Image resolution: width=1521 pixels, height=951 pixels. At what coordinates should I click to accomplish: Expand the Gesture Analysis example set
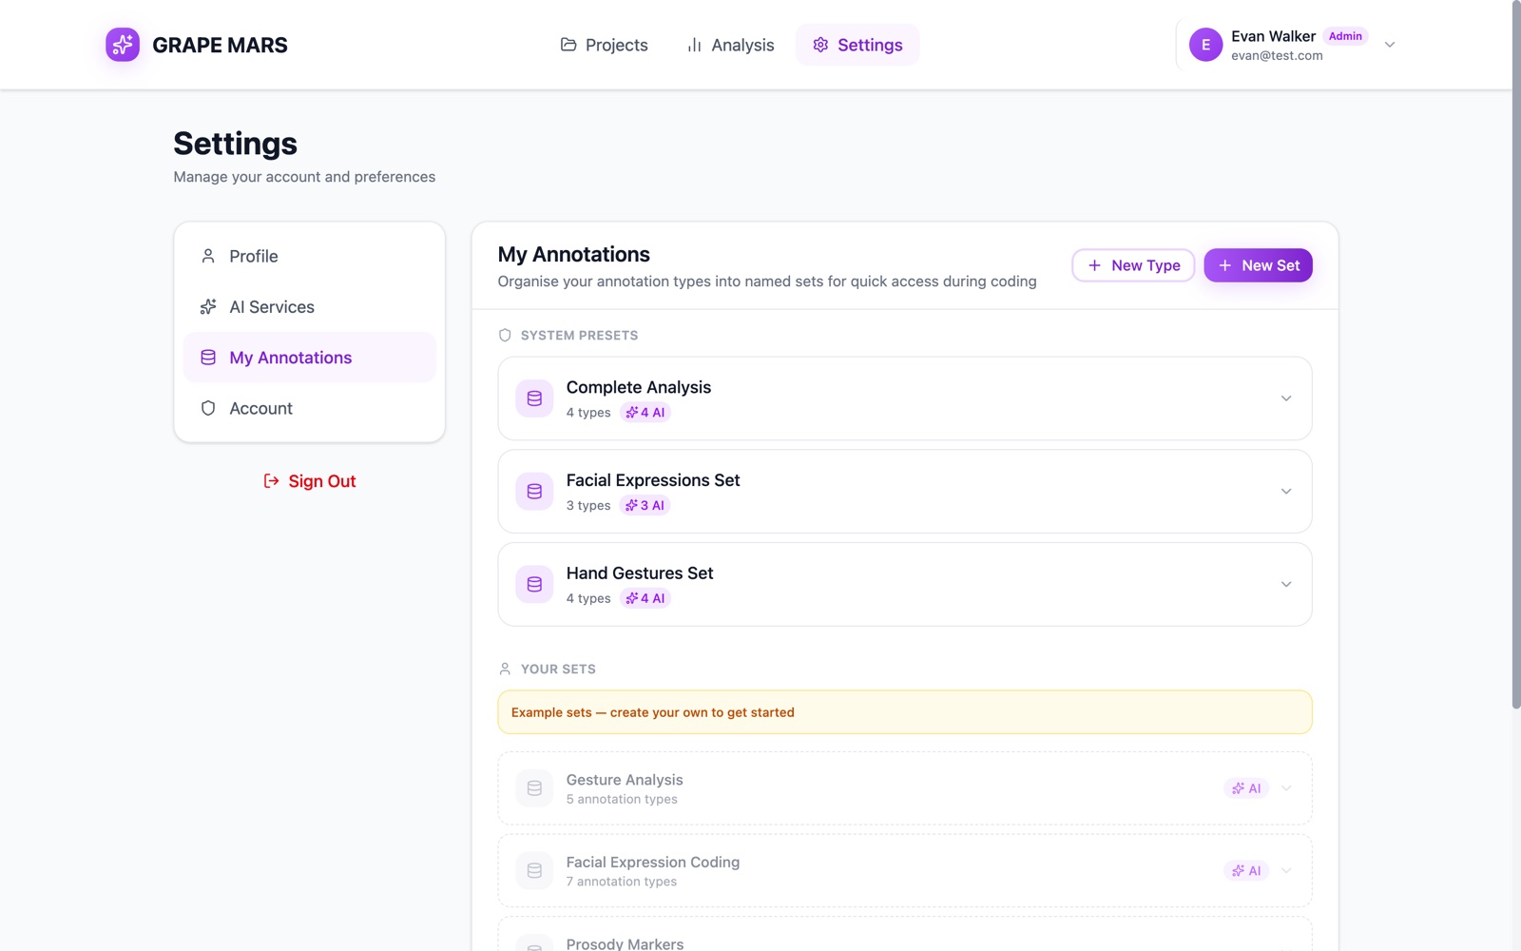click(1286, 788)
